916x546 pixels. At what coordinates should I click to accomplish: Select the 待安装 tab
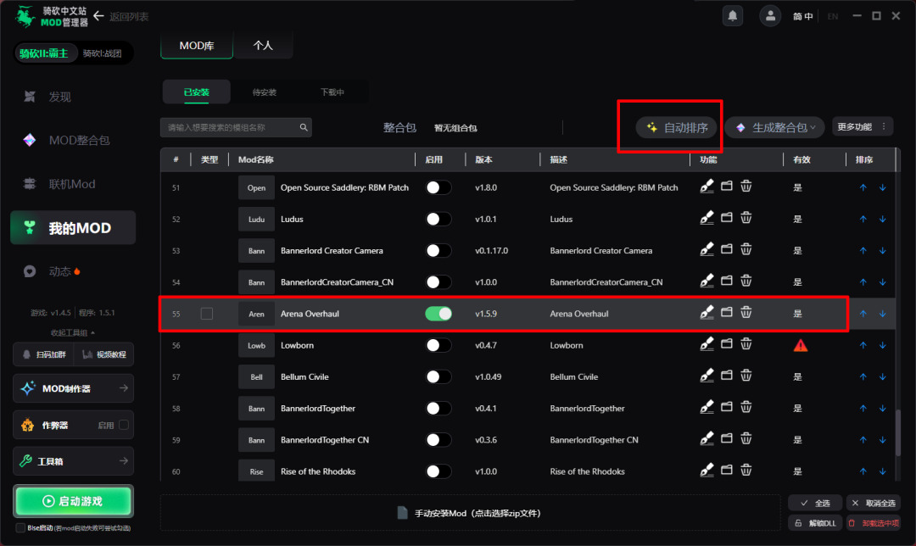coord(264,92)
